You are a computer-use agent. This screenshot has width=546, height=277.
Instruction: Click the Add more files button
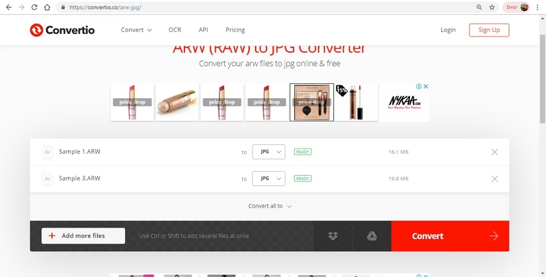click(83, 236)
